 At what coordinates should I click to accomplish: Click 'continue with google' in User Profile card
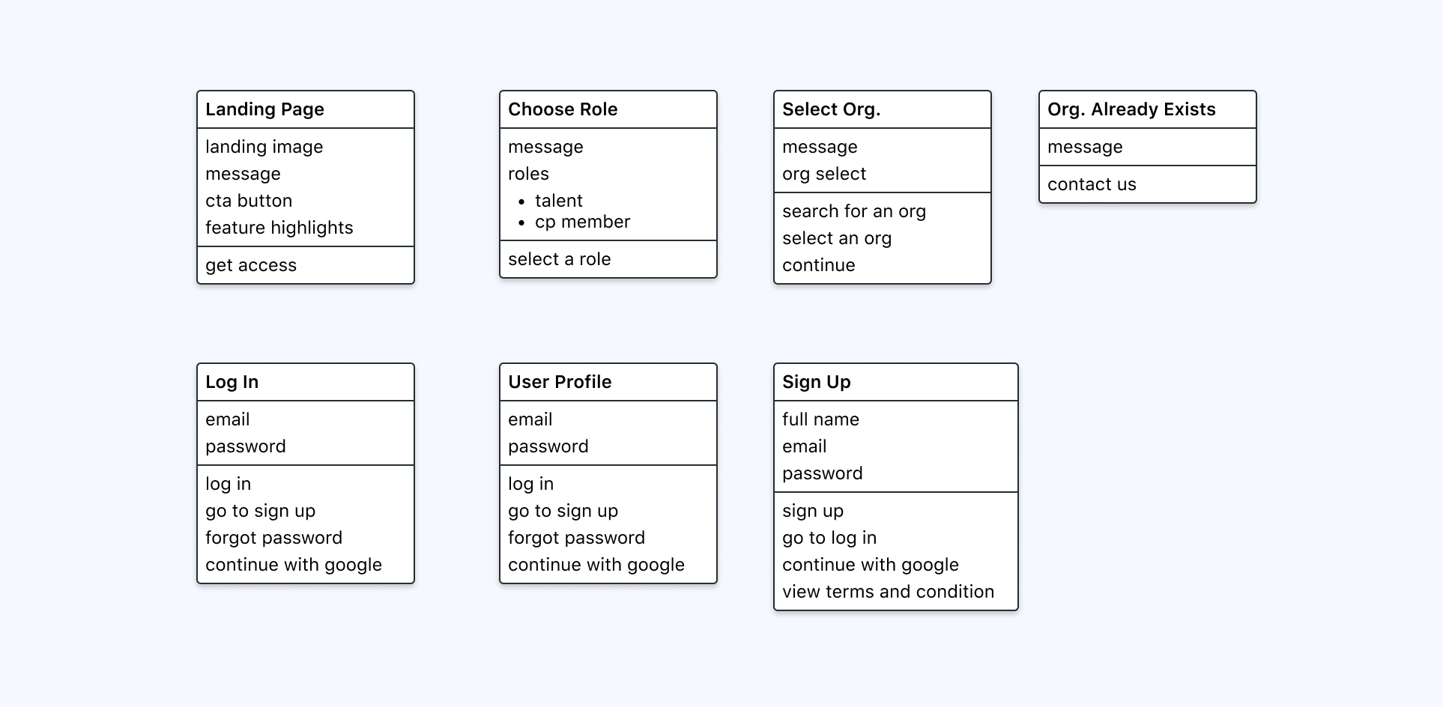(x=596, y=565)
